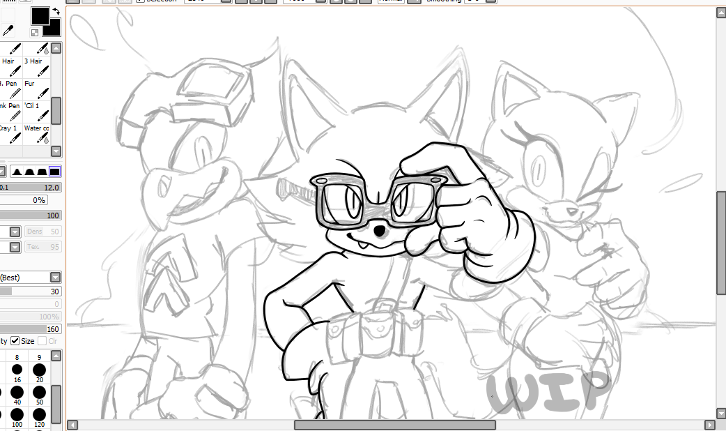Select the Hair brush tool
Viewport: 726px width, 431px height.
pyautogui.click(x=10, y=66)
